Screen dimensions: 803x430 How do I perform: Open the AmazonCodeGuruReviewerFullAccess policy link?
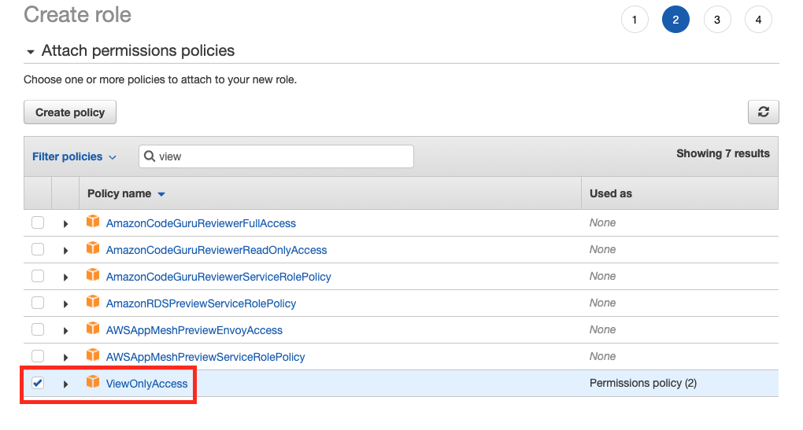click(x=201, y=223)
